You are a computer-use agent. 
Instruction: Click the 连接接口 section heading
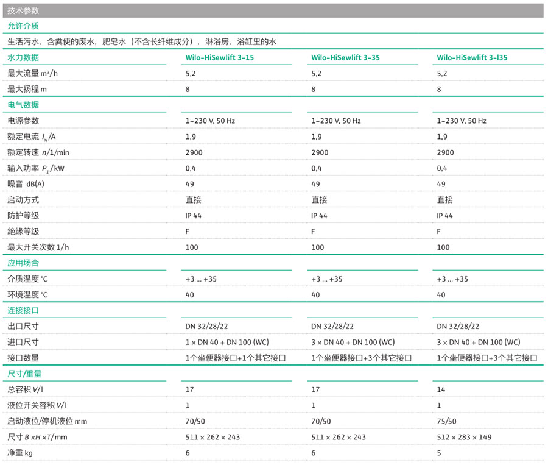pos(23,310)
